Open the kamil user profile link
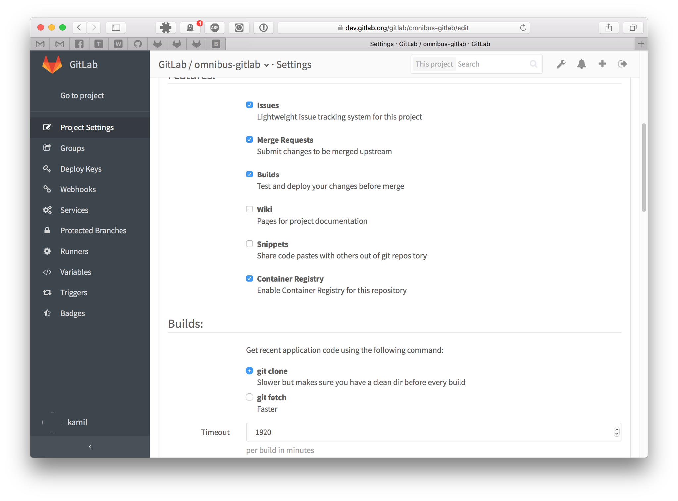Viewport: 678px width, 501px height. (x=77, y=422)
